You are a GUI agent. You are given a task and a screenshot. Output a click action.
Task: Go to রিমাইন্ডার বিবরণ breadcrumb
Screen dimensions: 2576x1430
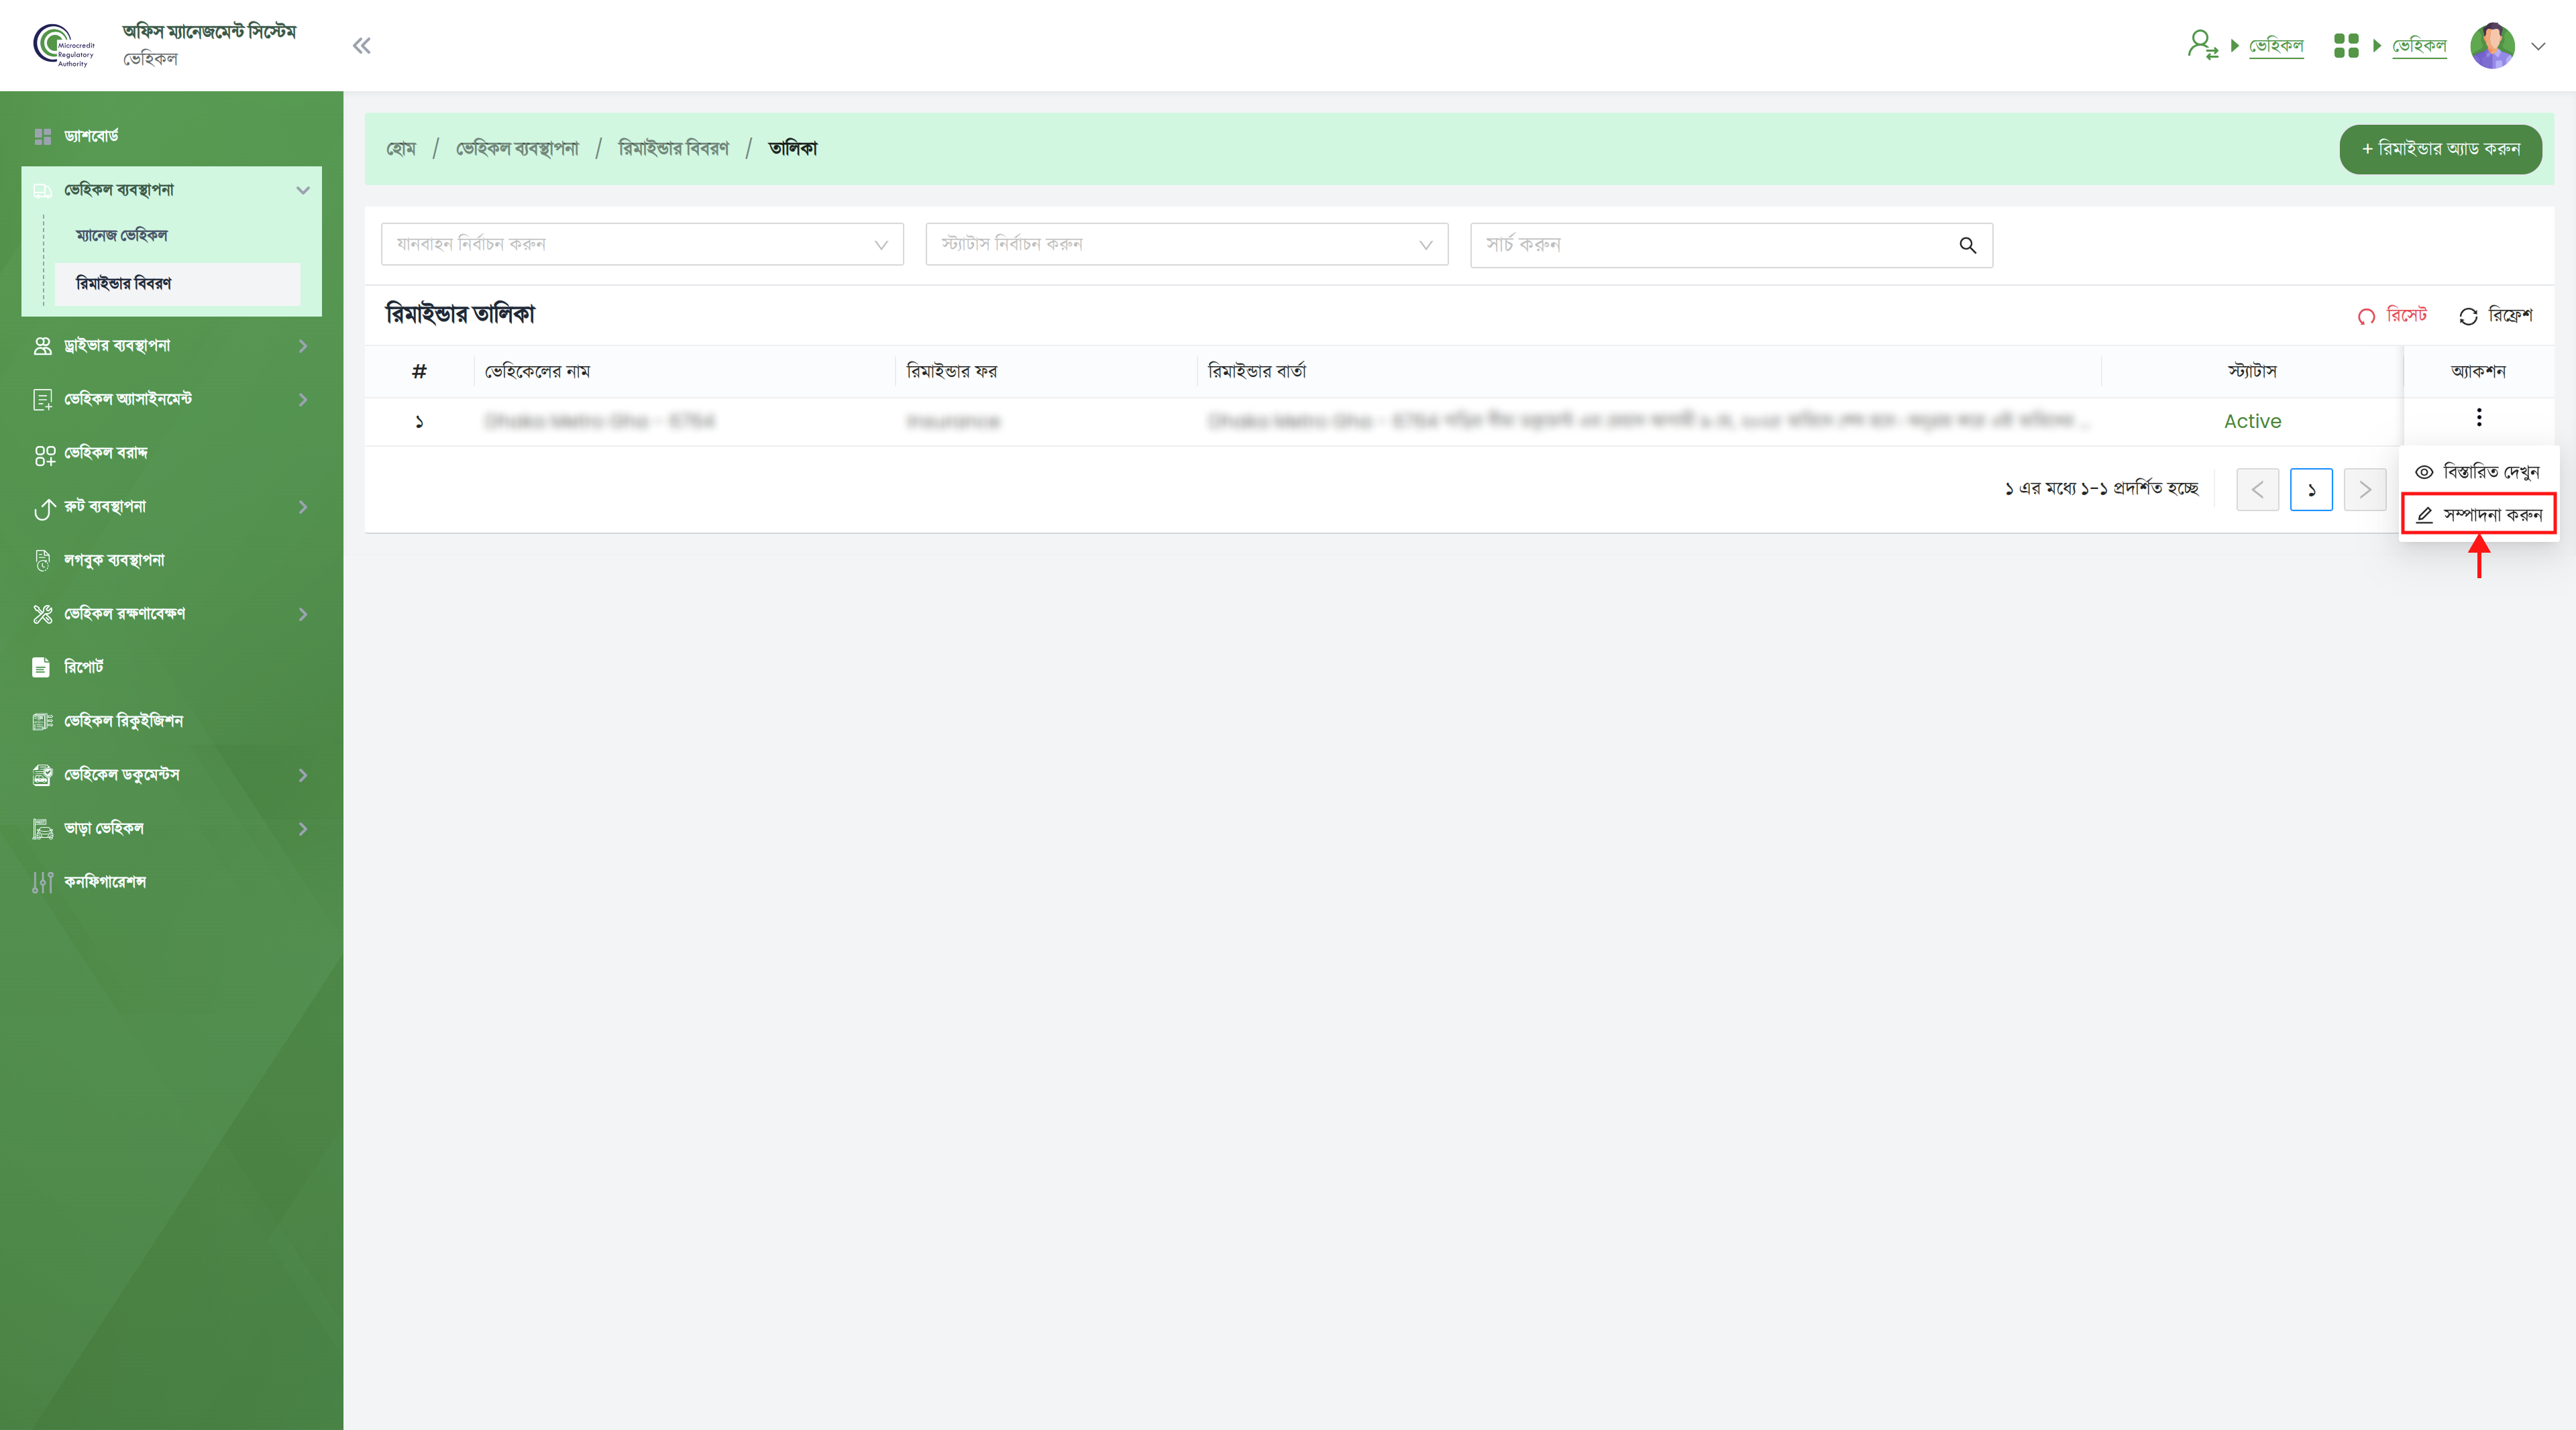(x=673, y=149)
